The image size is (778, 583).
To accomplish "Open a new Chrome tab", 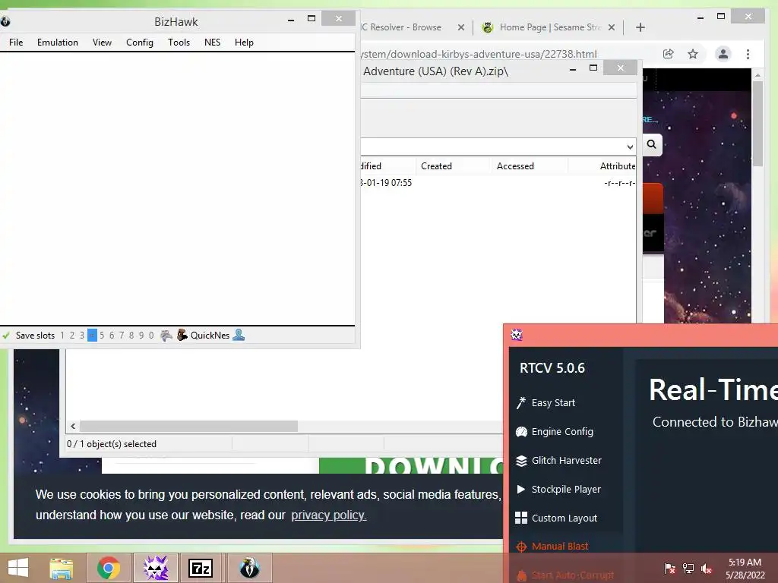I will [640, 27].
